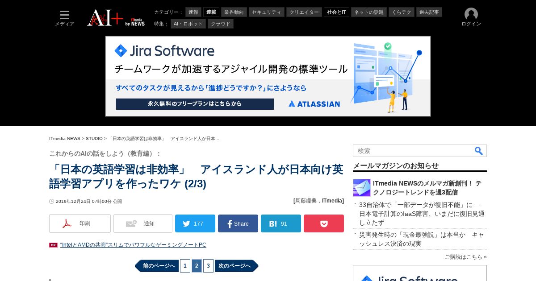Click the search magnifier icon
Viewport: 536px width, 281px height.
coord(479,151)
